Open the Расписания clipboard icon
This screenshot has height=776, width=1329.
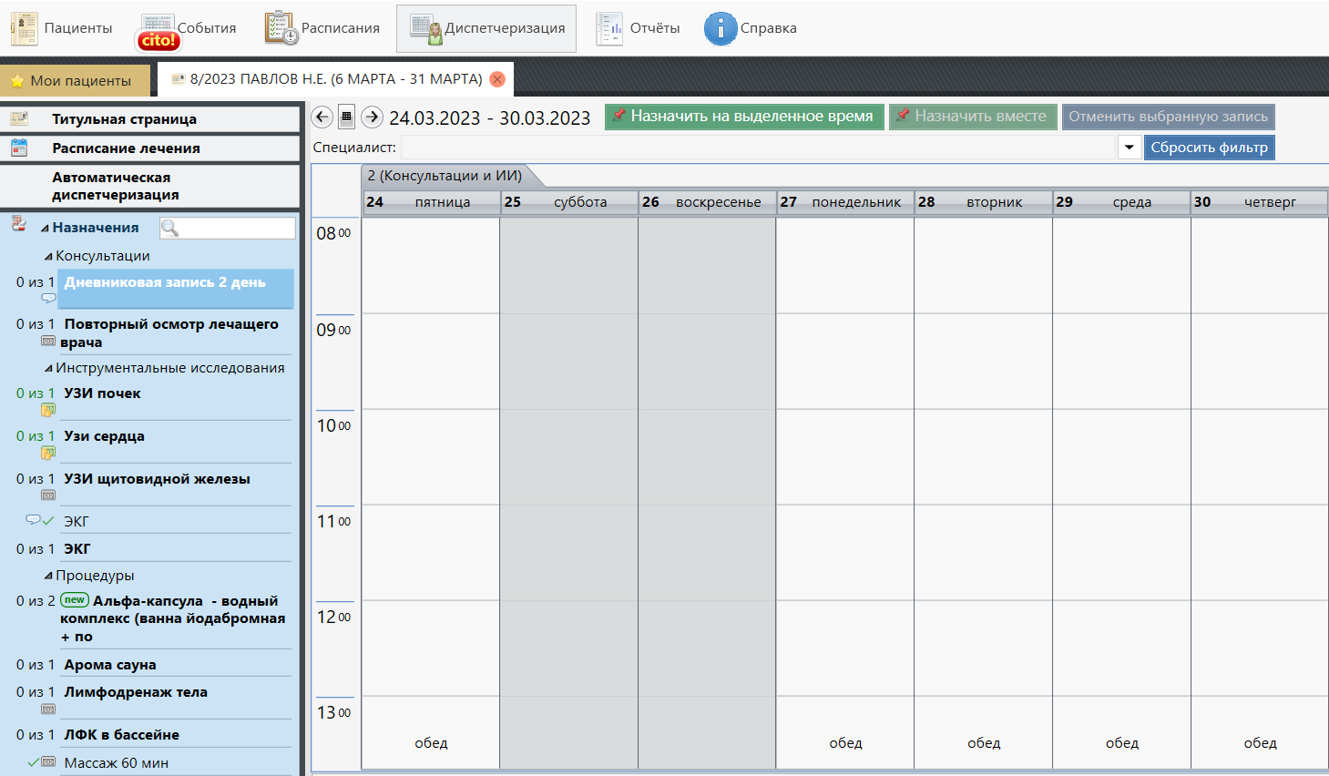[x=281, y=28]
